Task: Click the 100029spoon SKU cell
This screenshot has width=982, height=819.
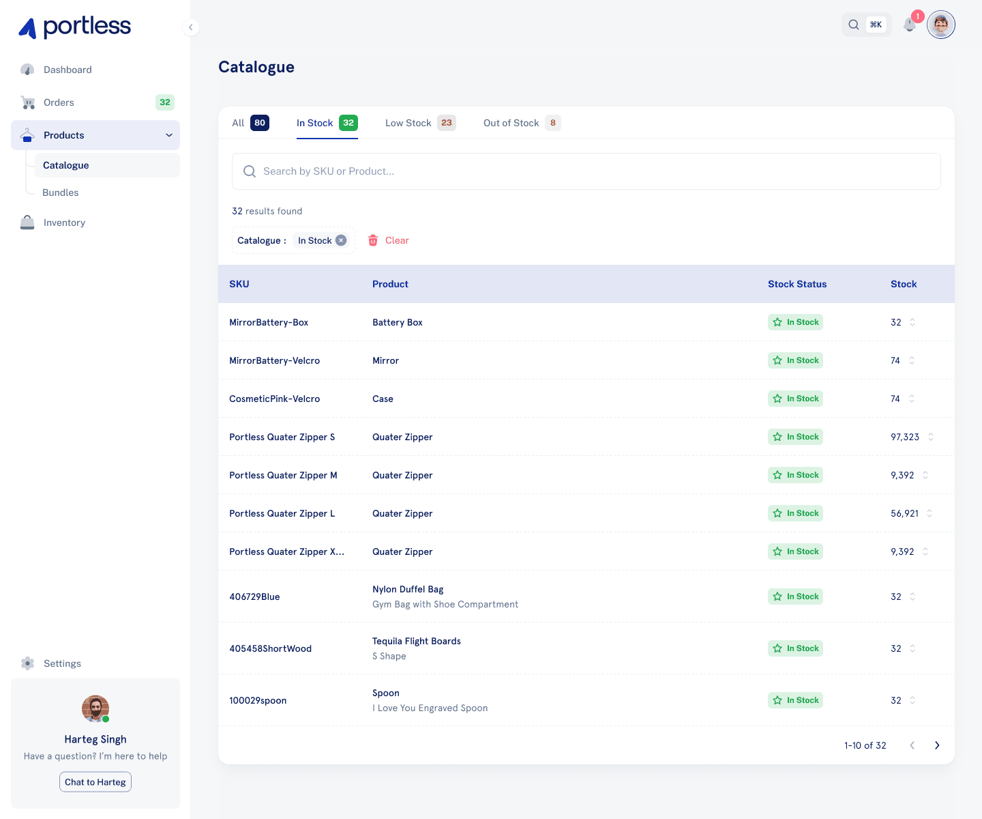Action: click(x=258, y=700)
